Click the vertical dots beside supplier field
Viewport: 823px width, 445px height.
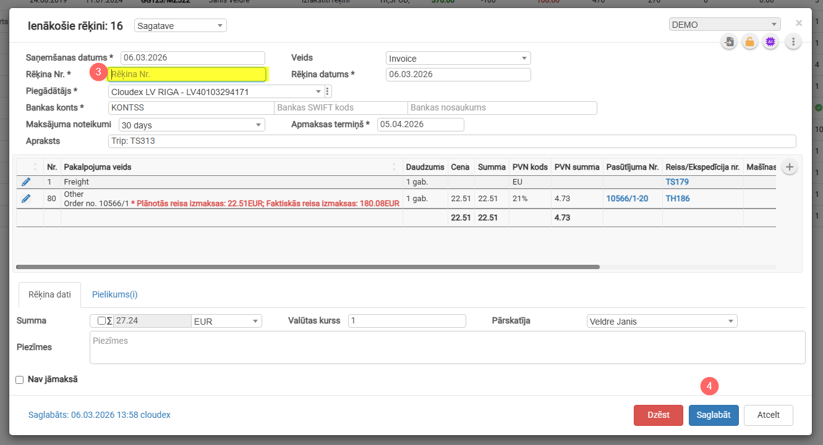pos(328,91)
